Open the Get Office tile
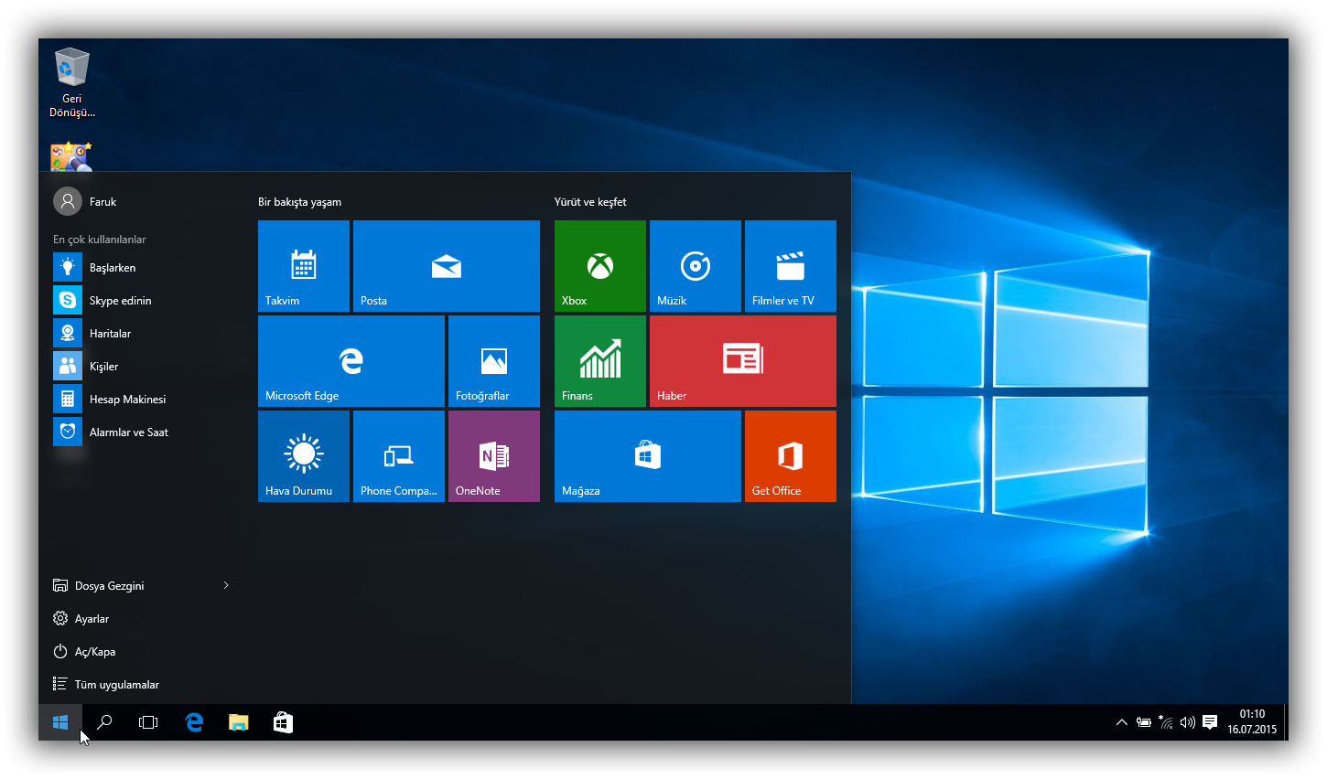This screenshot has width=1327, height=779. (x=790, y=456)
